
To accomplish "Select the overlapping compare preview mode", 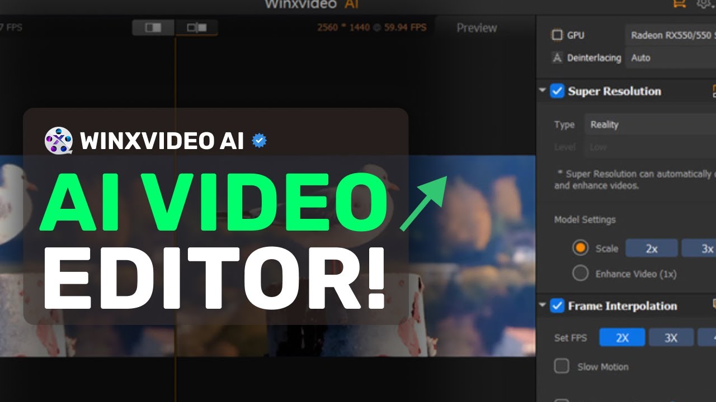I will point(196,27).
